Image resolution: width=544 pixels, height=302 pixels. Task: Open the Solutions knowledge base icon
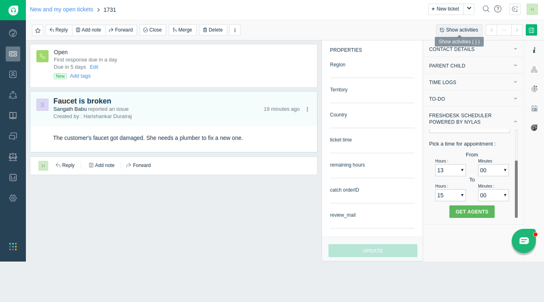pos(13,115)
